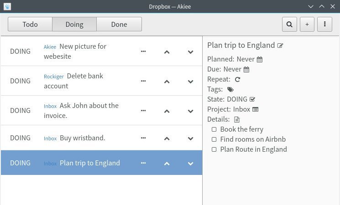Move Delete bank account task up
Screen dimensions: 340x205
pos(167,82)
